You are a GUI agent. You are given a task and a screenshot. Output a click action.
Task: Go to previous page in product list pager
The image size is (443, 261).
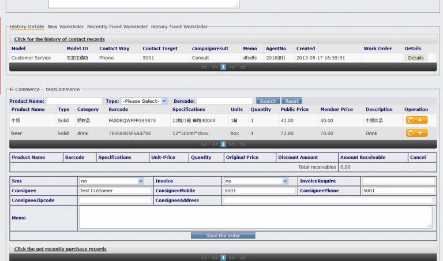tap(215, 144)
